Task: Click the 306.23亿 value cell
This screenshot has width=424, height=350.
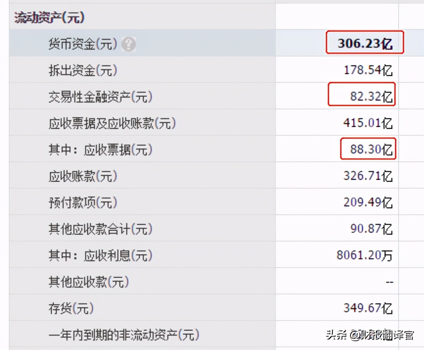Action: click(365, 43)
